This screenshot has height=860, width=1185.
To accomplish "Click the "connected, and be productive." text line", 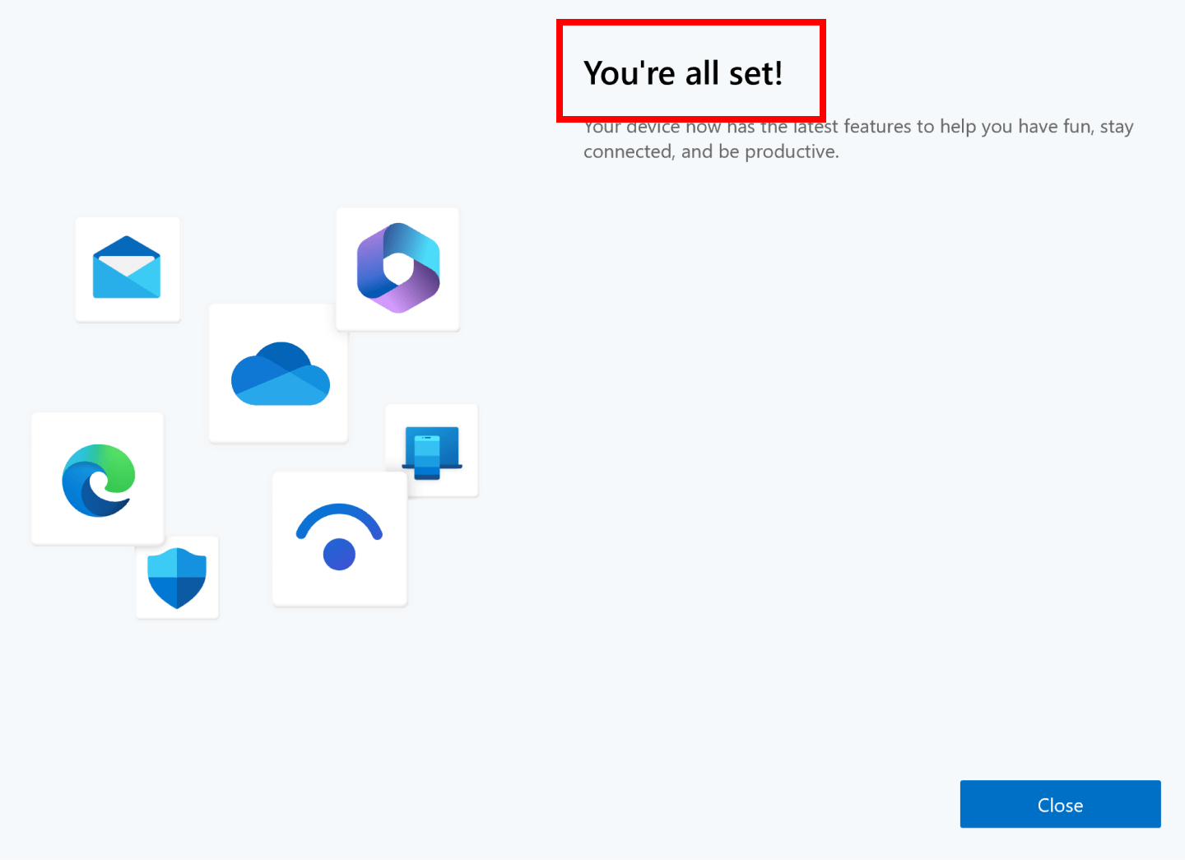I will coord(711,151).
